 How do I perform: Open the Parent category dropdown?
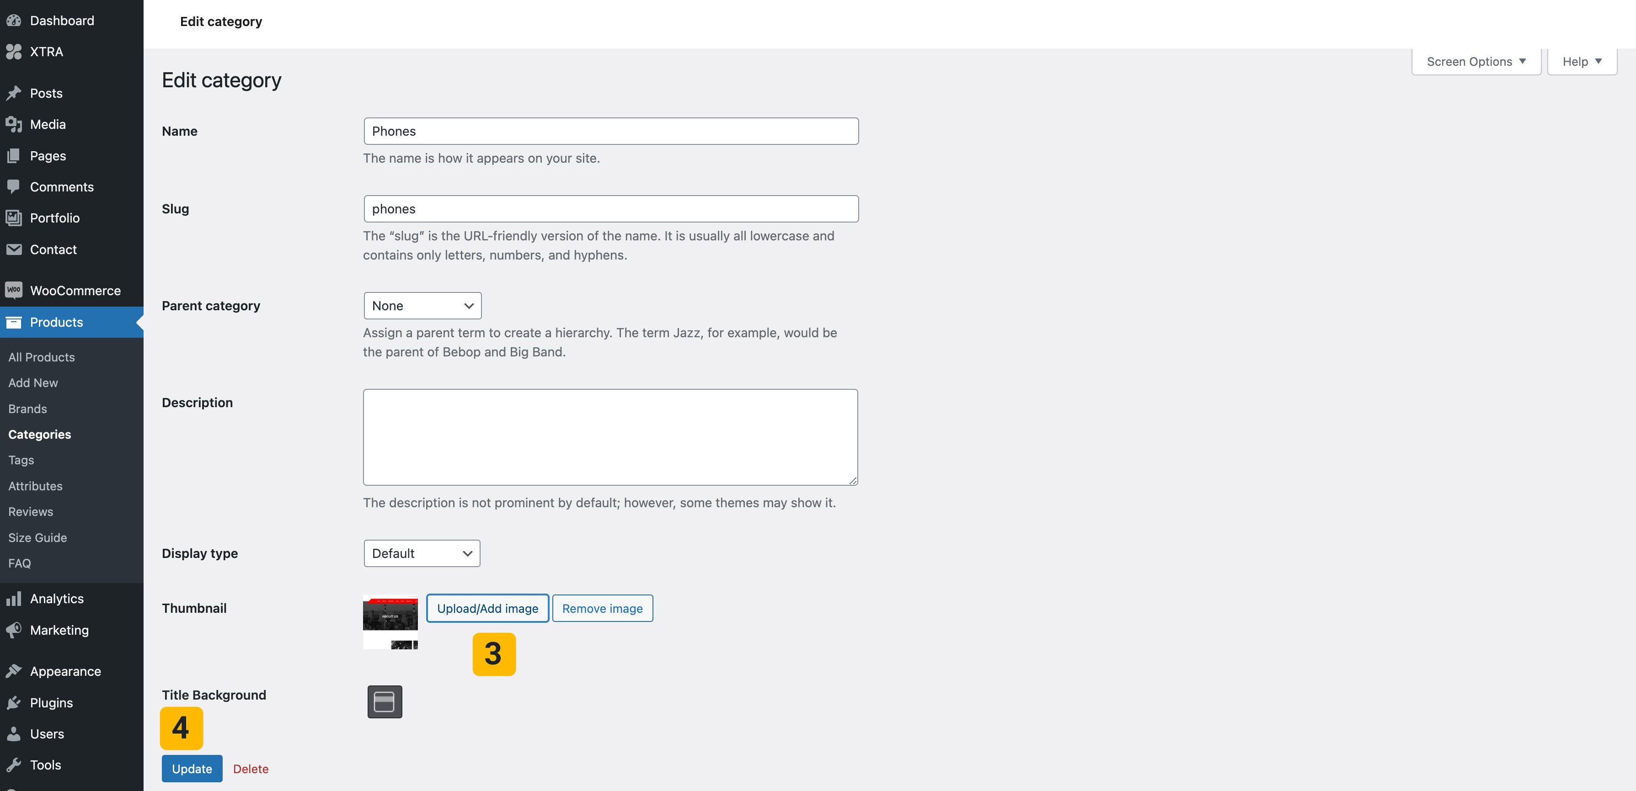pos(422,305)
